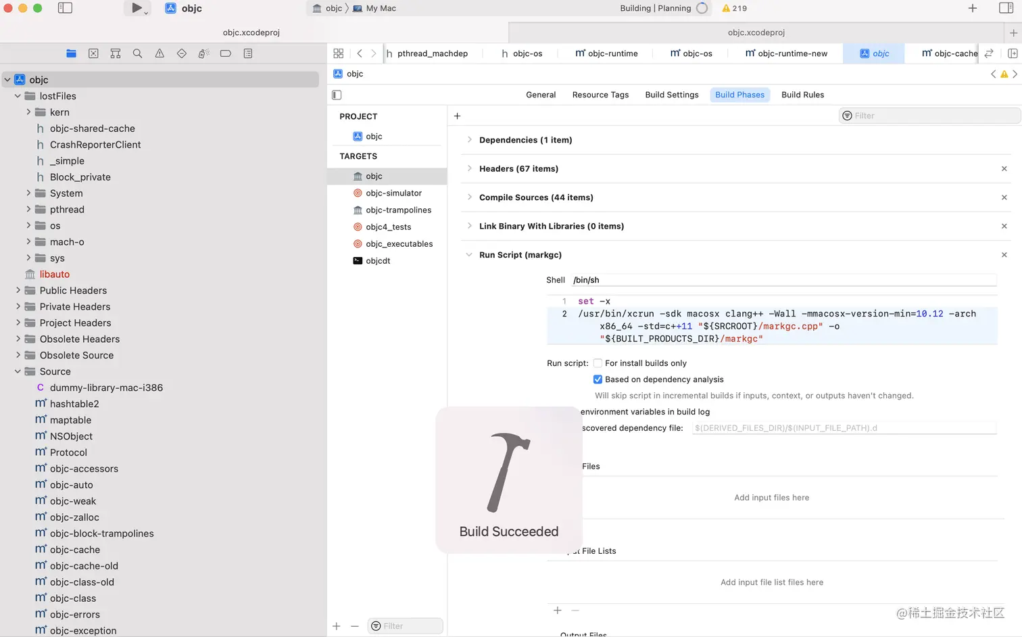Open the Source Control navigator
Image resolution: width=1022 pixels, height=637 pixels.
pyautogui.click(x=93, y=53)
